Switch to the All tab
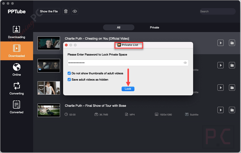This screenshot has width=241, height=153. [118, 27]
